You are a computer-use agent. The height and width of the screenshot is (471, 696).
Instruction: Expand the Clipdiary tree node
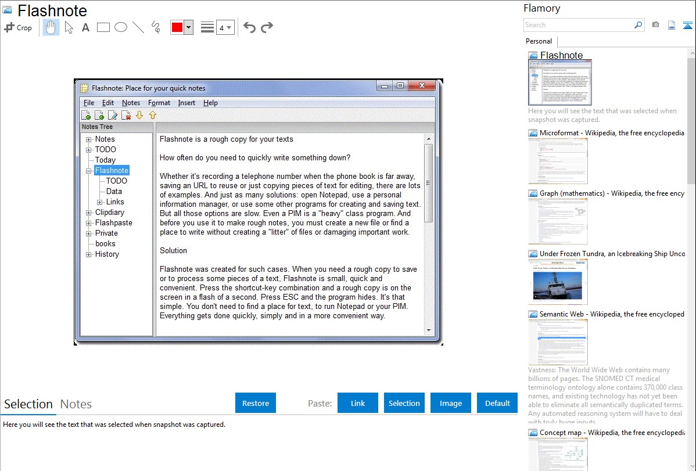88,213
